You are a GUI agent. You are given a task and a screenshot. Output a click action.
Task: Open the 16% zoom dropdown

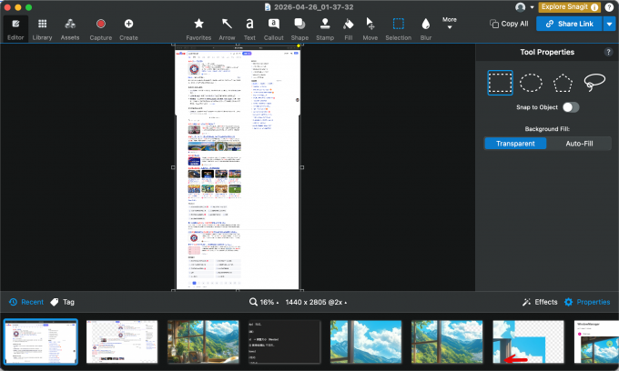[264, 302]
